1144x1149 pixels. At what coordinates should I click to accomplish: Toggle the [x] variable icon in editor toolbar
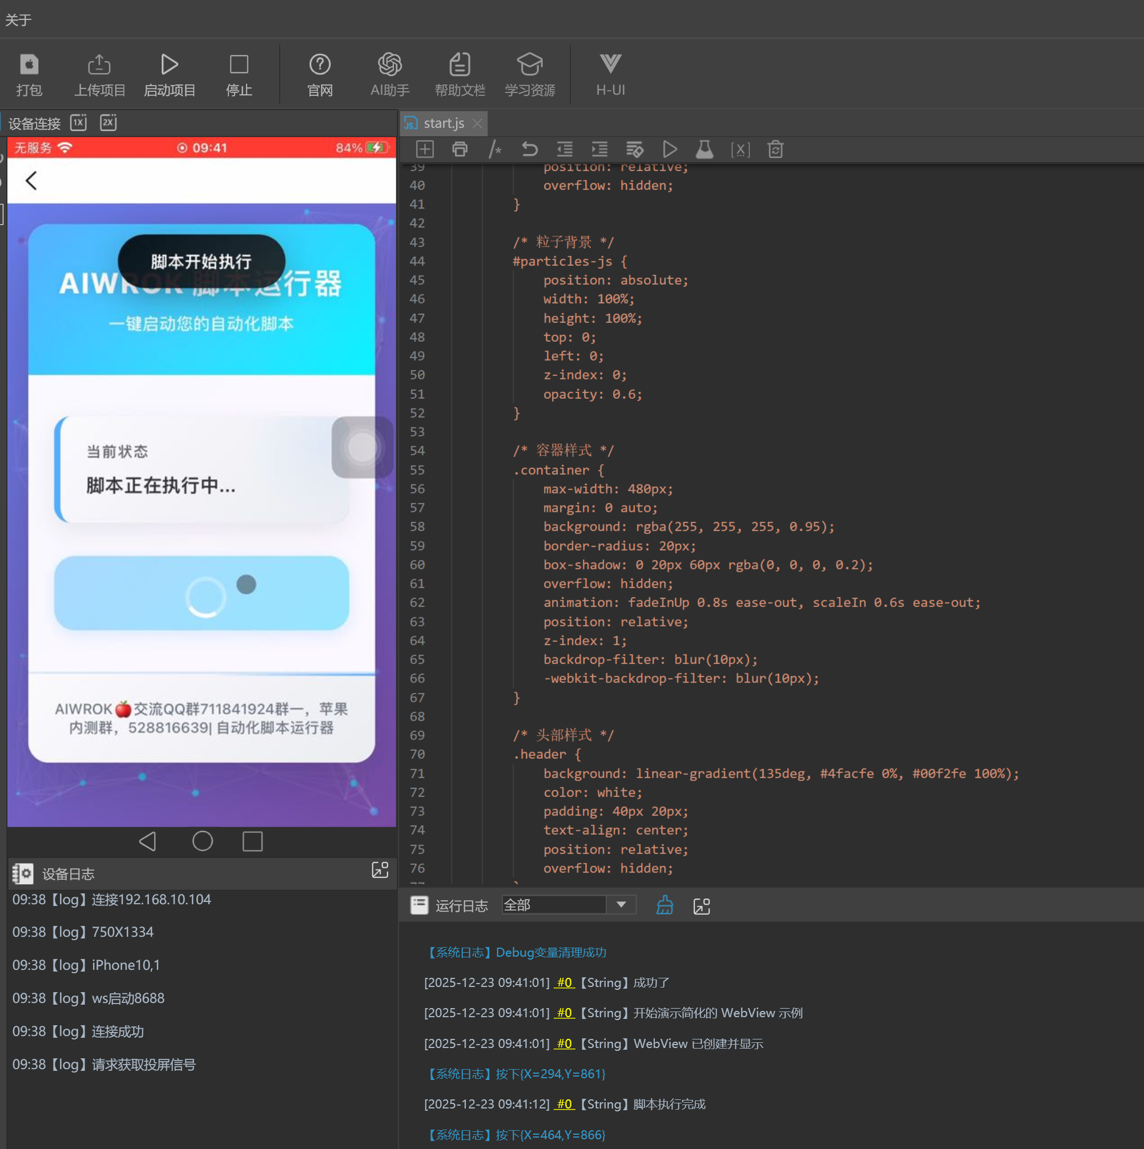(x=740, y=149)
